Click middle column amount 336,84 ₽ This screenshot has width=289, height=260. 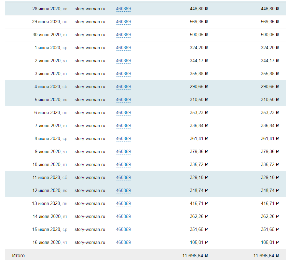199,126
